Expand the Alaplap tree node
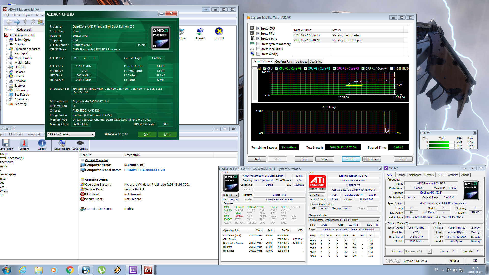Screen dimensions: 489x275 click(7, 45)
